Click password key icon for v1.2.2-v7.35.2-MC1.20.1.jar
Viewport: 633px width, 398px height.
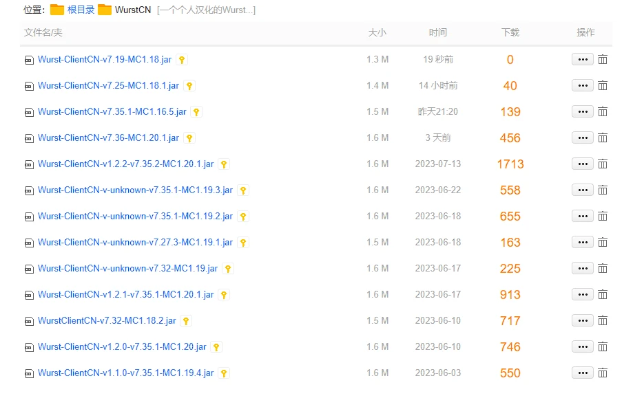224,164
